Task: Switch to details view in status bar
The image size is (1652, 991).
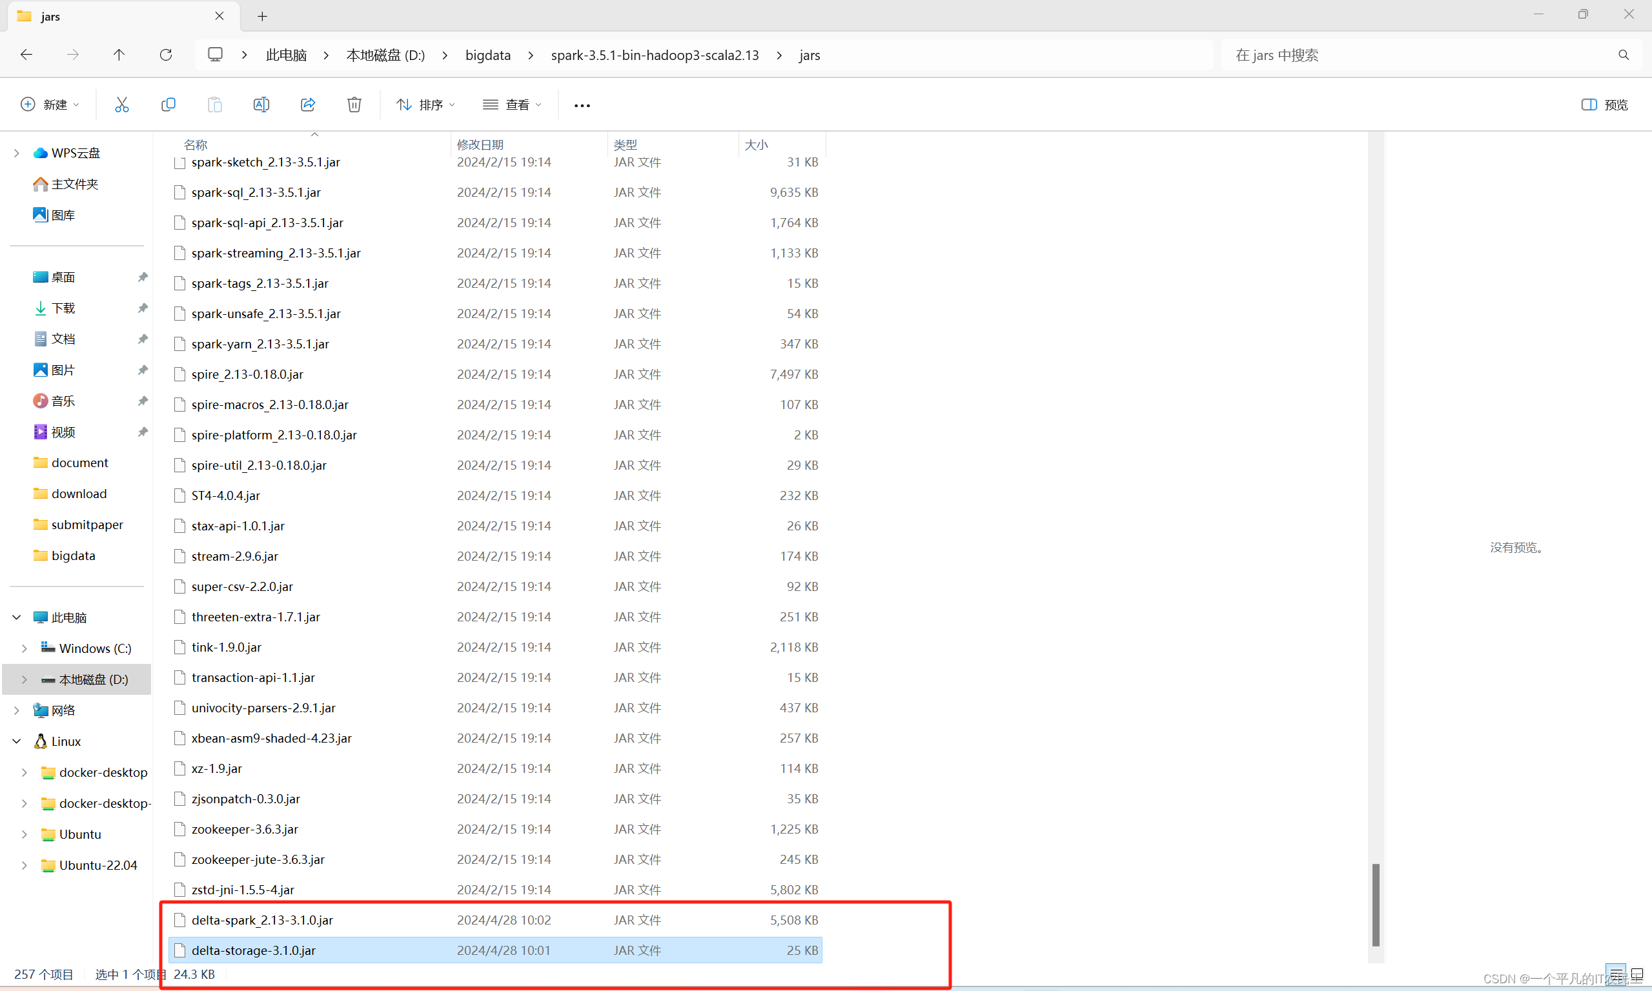Action: coord(1616,974)
